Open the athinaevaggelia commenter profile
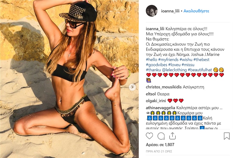The width and height of the screenshot is (233, 158). 160,108
